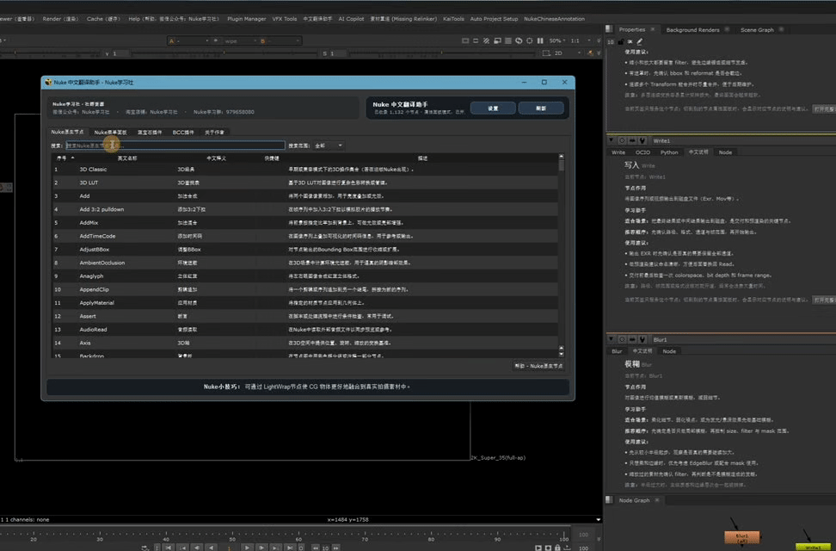
Task: Open the search scope dropdown showing 全部
Action: 329,145
